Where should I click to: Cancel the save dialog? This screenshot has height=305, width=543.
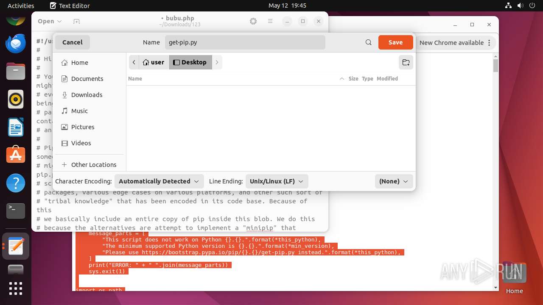(73, 42)
